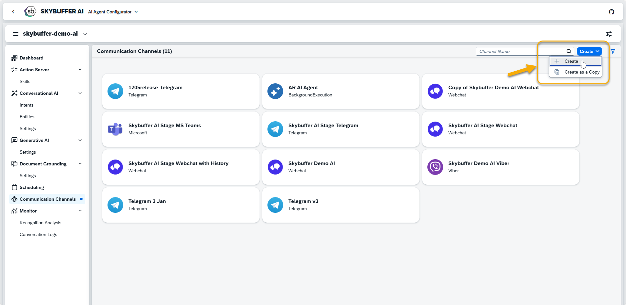Image resolution: width=626 pixels, height=305 pixels.
Task: Open Settings under Conversational AI
Action: click(x=28, y=128)
